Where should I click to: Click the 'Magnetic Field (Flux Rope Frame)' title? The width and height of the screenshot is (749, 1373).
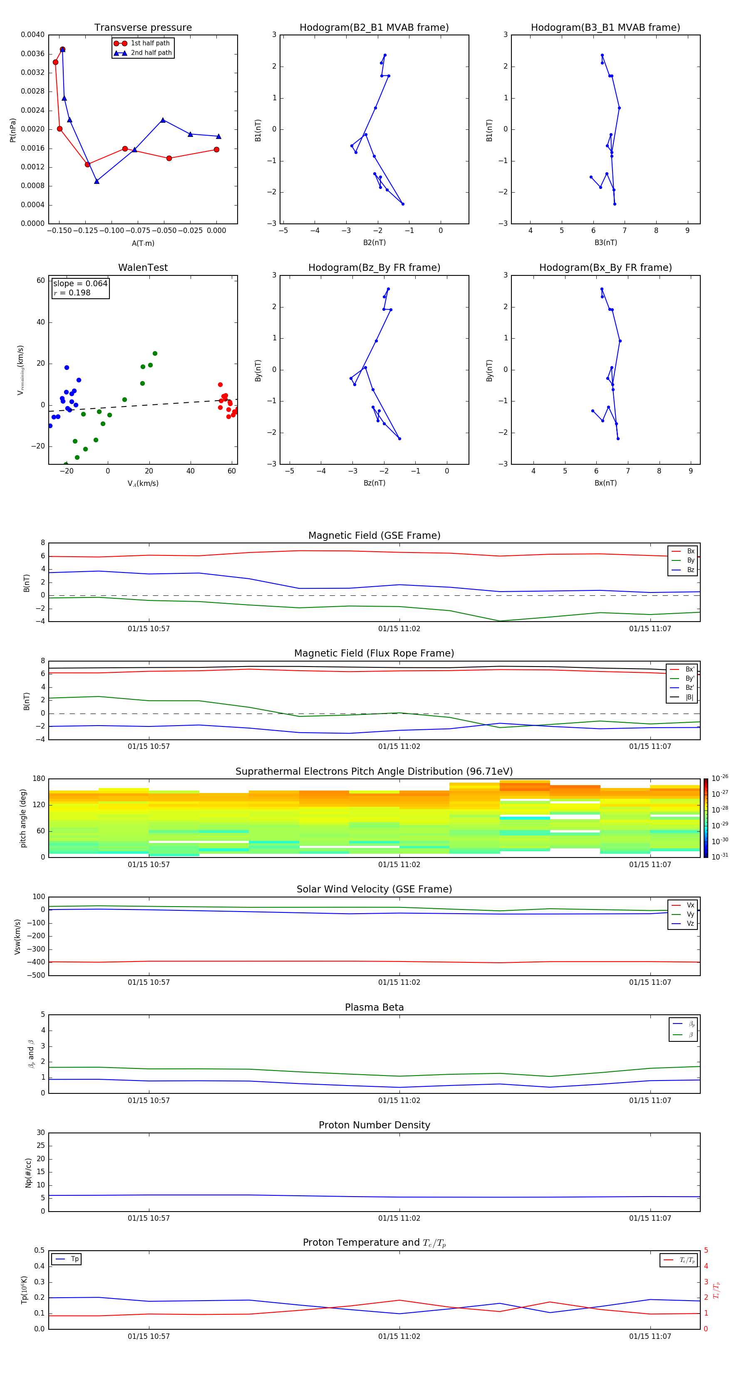coord(374,654)
